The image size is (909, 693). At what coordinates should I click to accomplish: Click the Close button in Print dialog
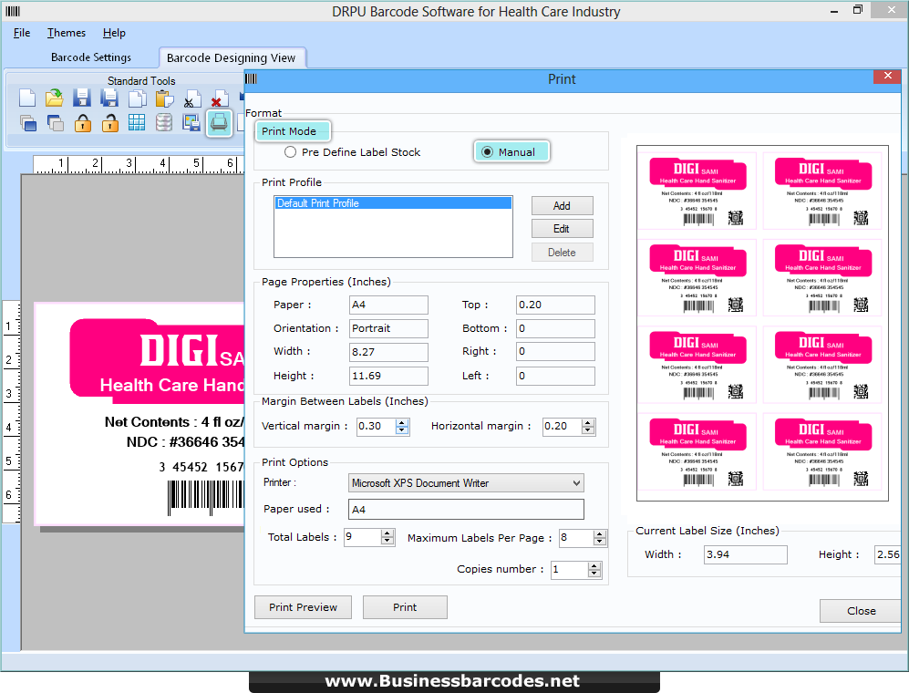861,611
